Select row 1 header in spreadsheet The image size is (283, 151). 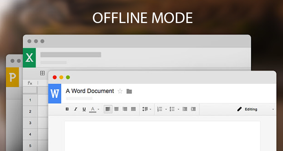click(30, 100)
